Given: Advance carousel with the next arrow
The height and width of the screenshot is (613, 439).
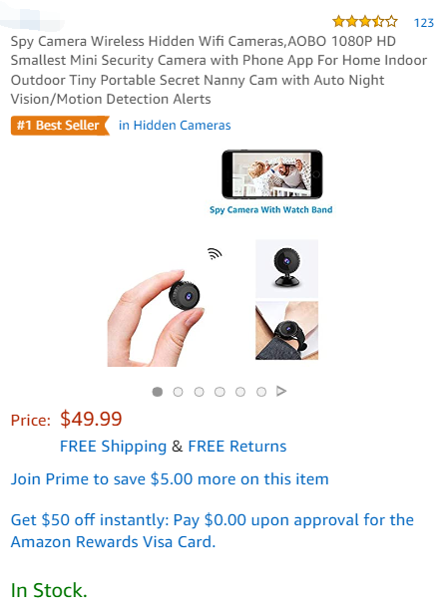Looking at the screenshot, I should click(281, 391).
